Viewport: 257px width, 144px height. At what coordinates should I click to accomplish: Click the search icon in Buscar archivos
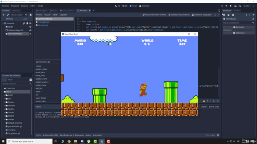[31, 84]
